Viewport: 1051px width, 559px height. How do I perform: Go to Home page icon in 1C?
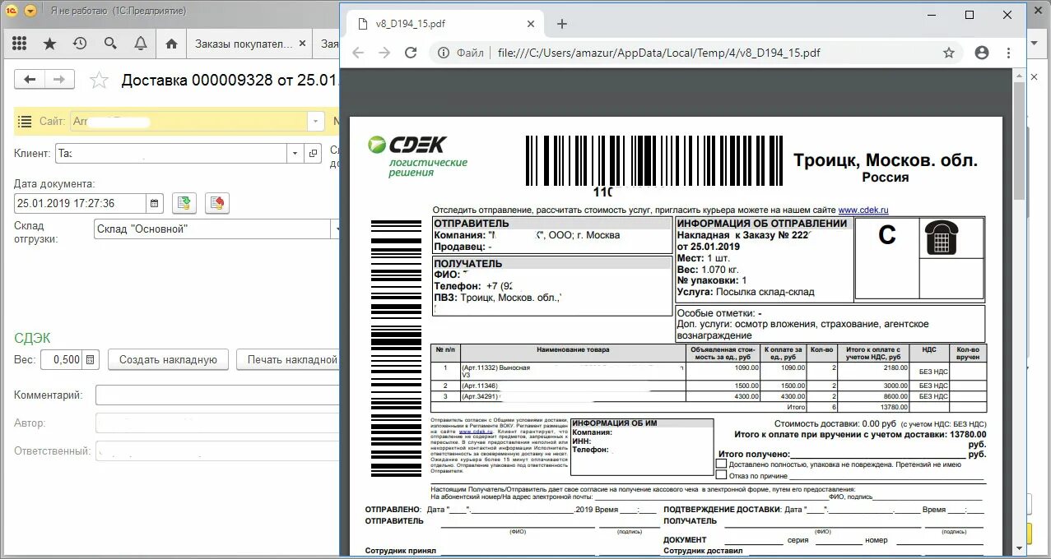click(x=171, y=44)
